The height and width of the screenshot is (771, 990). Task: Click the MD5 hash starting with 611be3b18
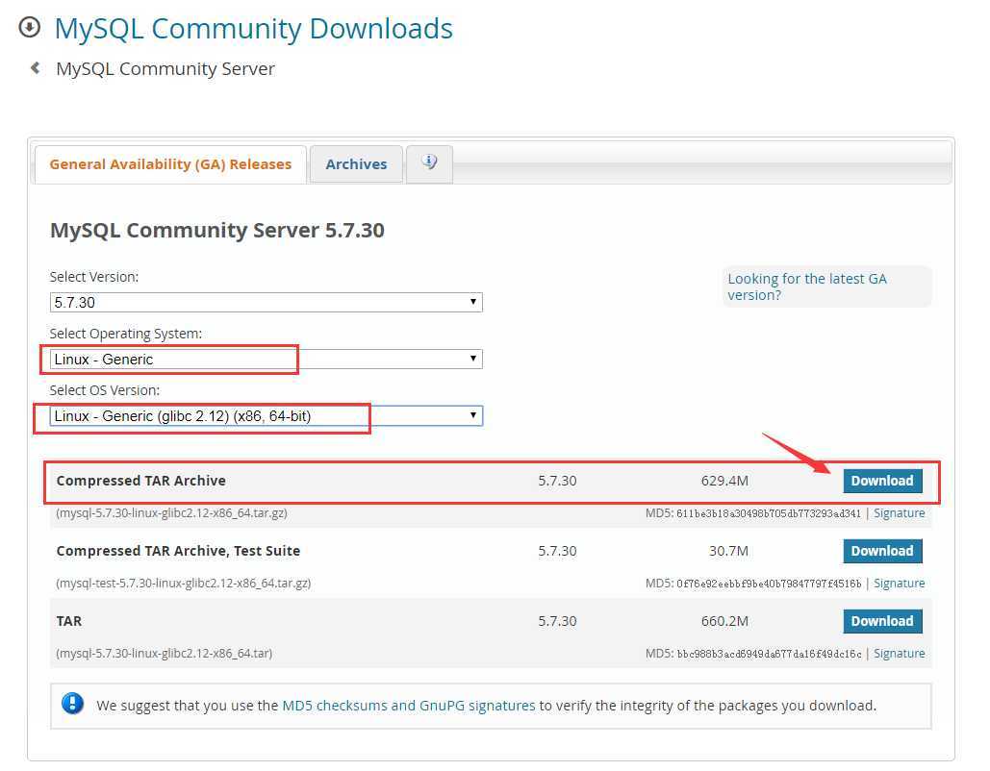coord(769,513)
